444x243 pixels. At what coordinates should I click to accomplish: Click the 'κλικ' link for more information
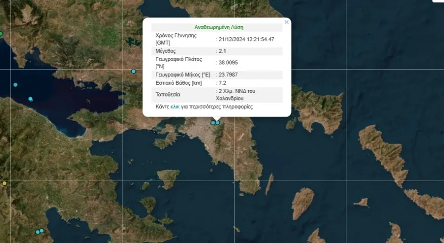175,107
